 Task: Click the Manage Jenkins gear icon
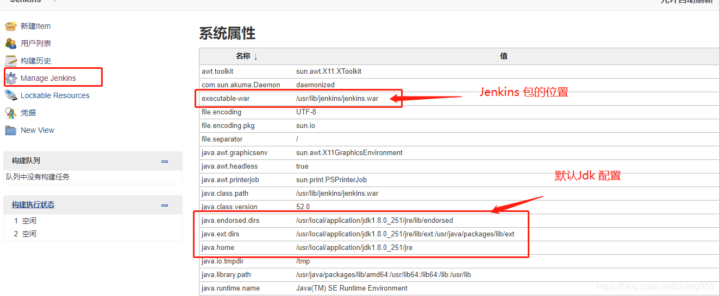pyautogui.click(x=11, y=78)
